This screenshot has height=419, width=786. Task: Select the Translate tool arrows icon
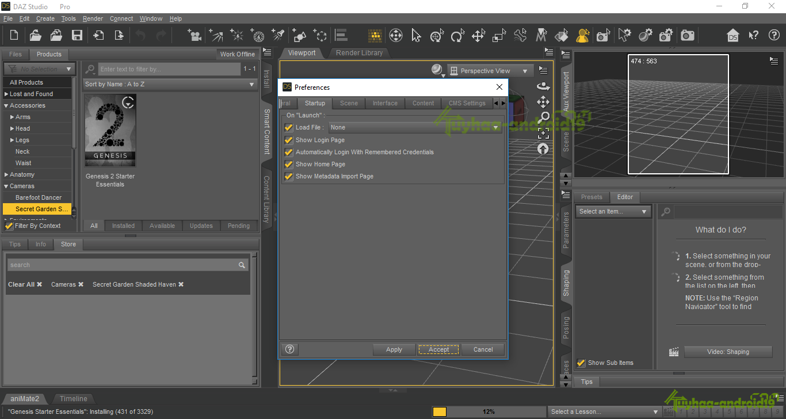click(x=478, y=36)
